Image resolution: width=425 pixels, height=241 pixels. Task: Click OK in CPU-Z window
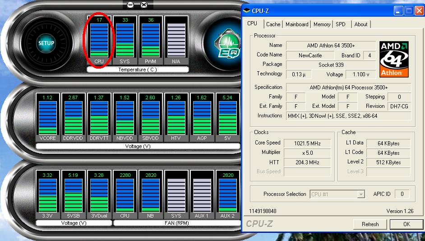[407, 224]
